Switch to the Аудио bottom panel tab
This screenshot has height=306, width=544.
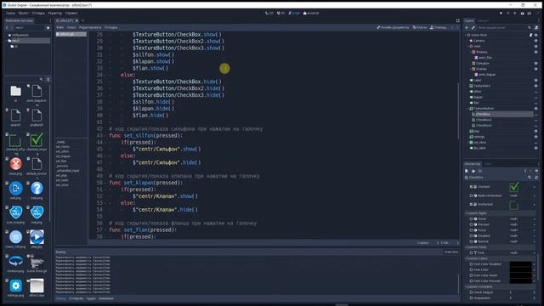91,298
